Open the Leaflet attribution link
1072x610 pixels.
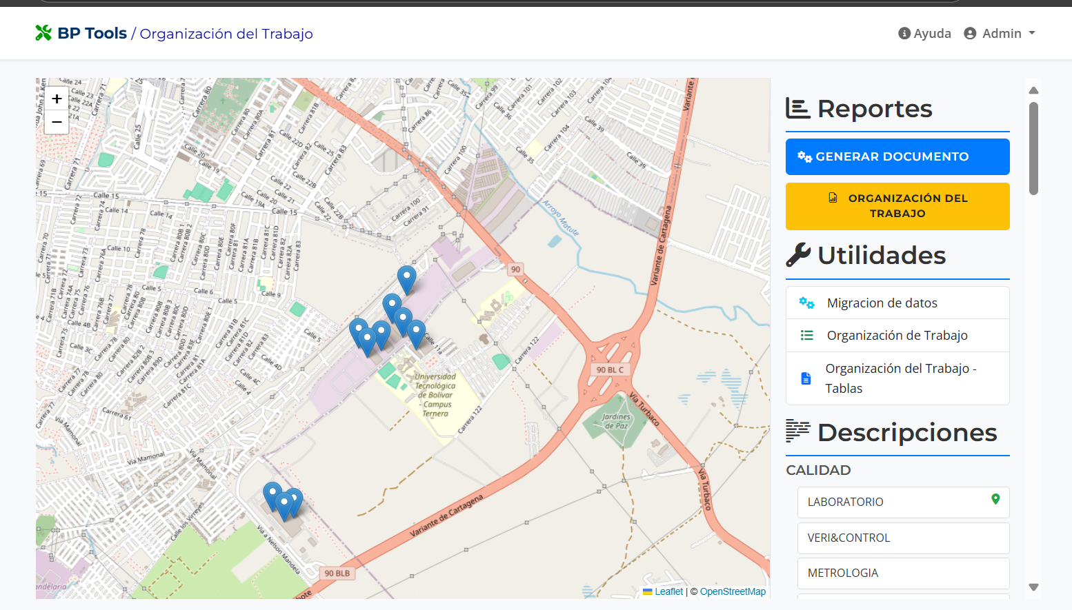[x=668, y=591]
